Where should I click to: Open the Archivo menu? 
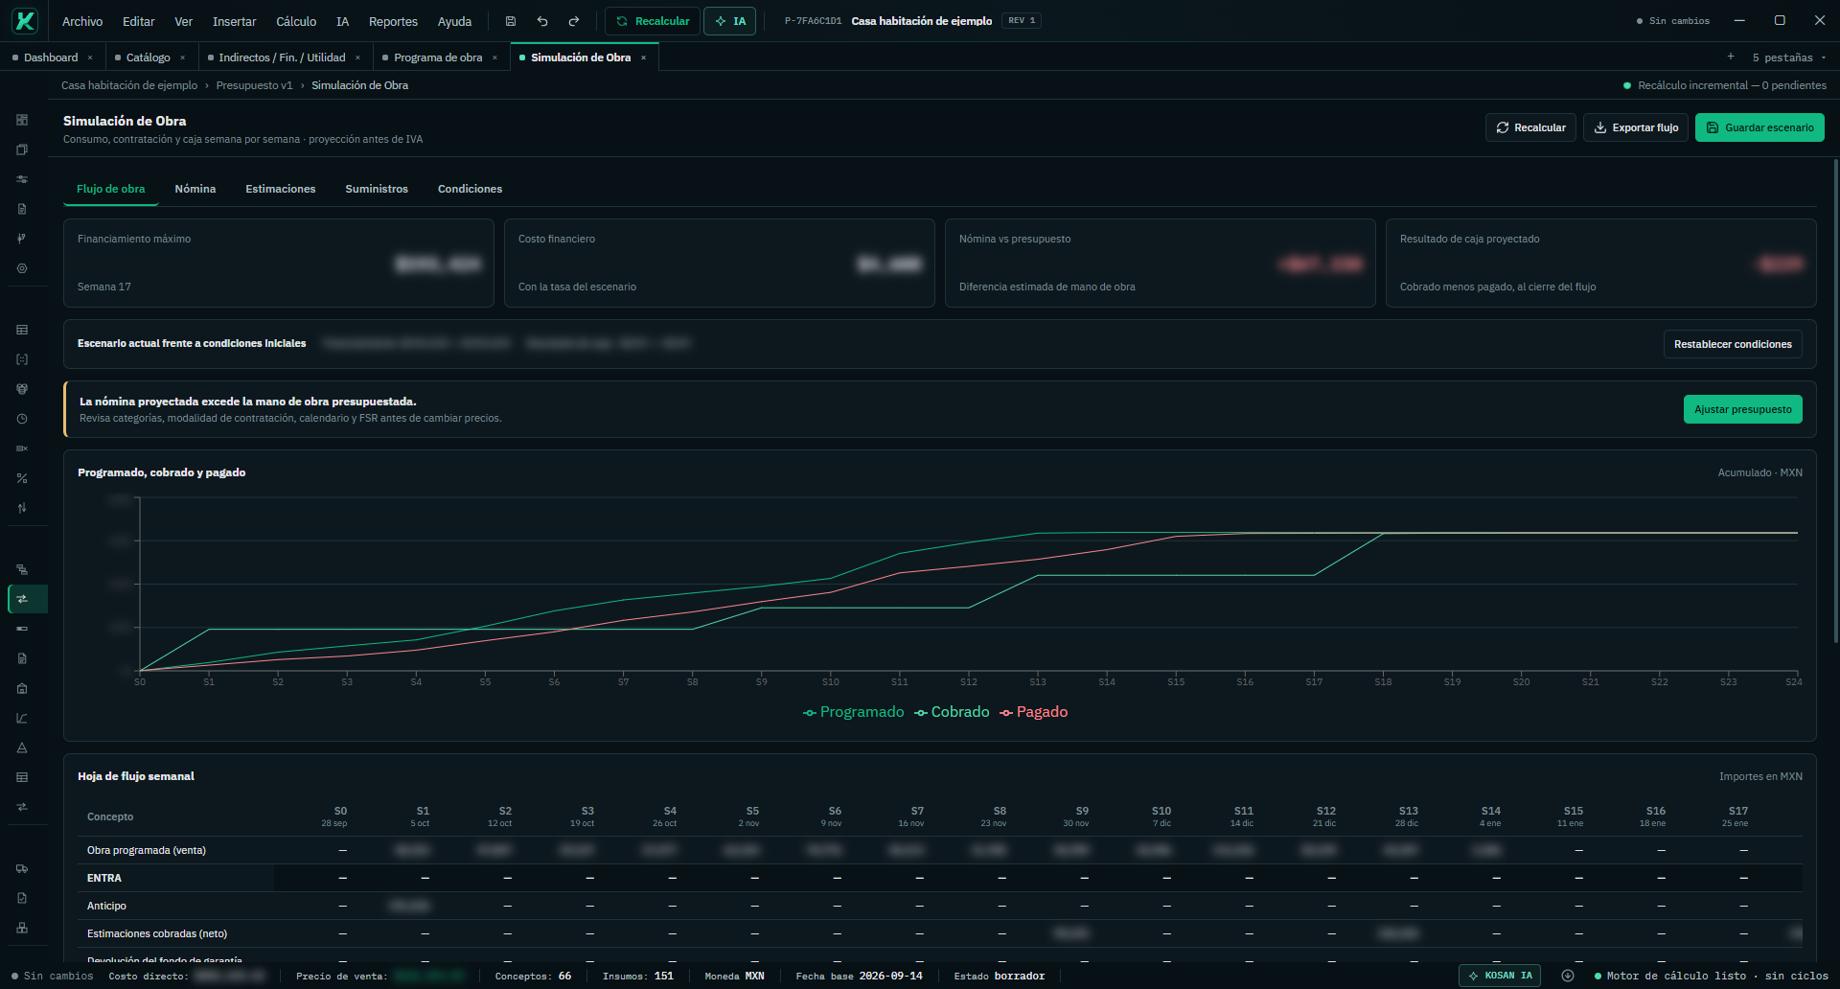pos(82,21)
